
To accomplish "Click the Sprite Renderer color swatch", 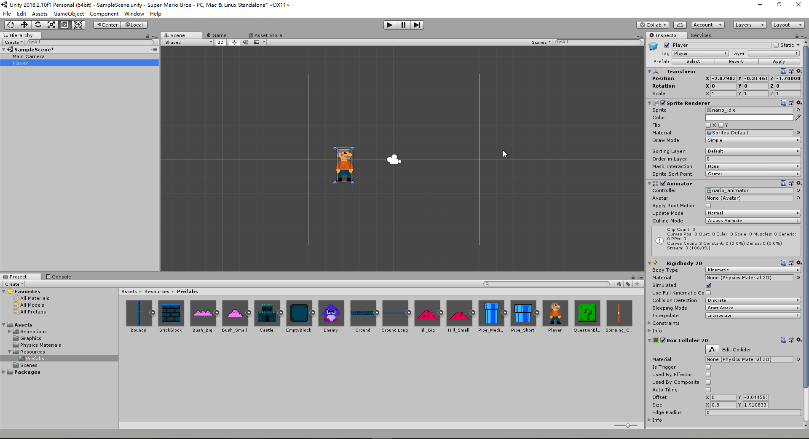I will [749, 118].
